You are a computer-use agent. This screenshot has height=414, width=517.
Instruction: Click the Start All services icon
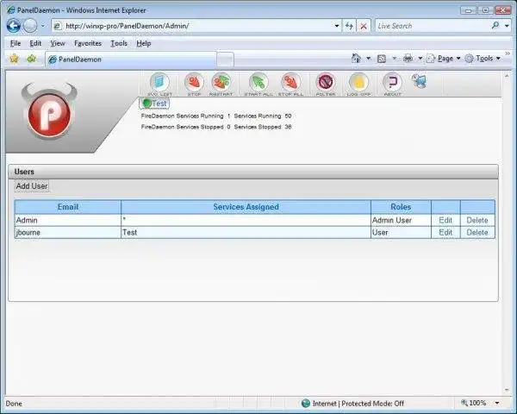coord(258,85)
